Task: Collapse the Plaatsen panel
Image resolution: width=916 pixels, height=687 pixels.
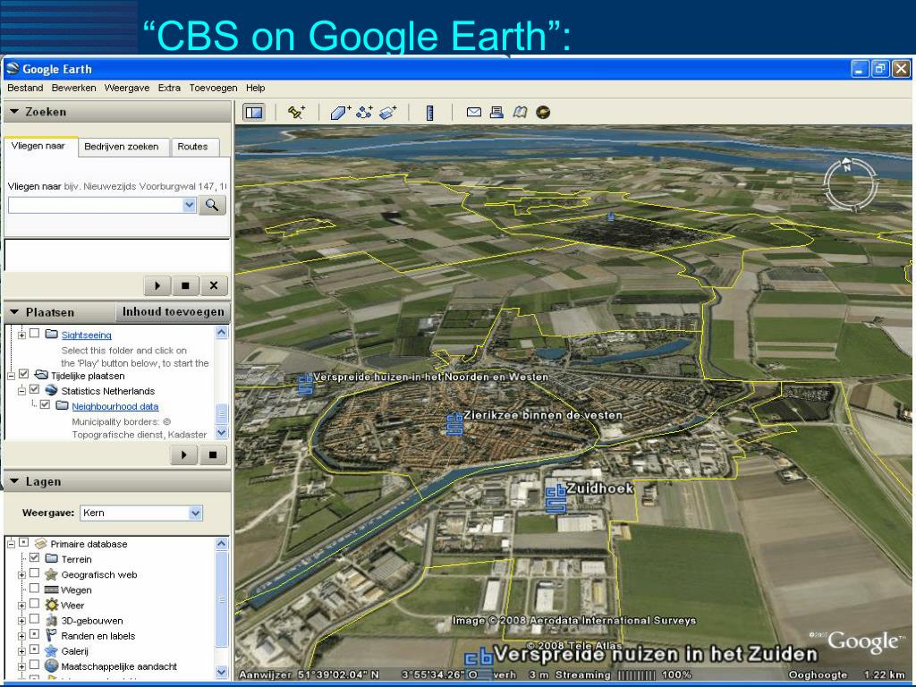Action: [14, 312]
